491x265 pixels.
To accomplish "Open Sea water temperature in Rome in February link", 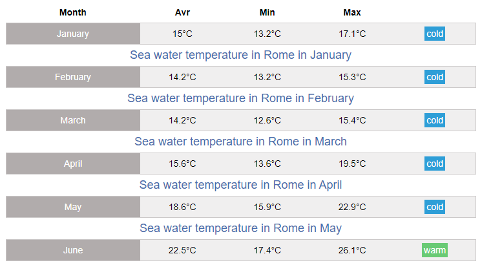I will pyautogui.click(x=240, y=98).
